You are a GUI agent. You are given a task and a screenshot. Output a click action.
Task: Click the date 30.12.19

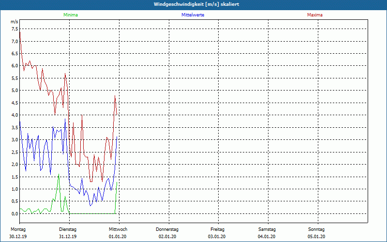(18, 237)
